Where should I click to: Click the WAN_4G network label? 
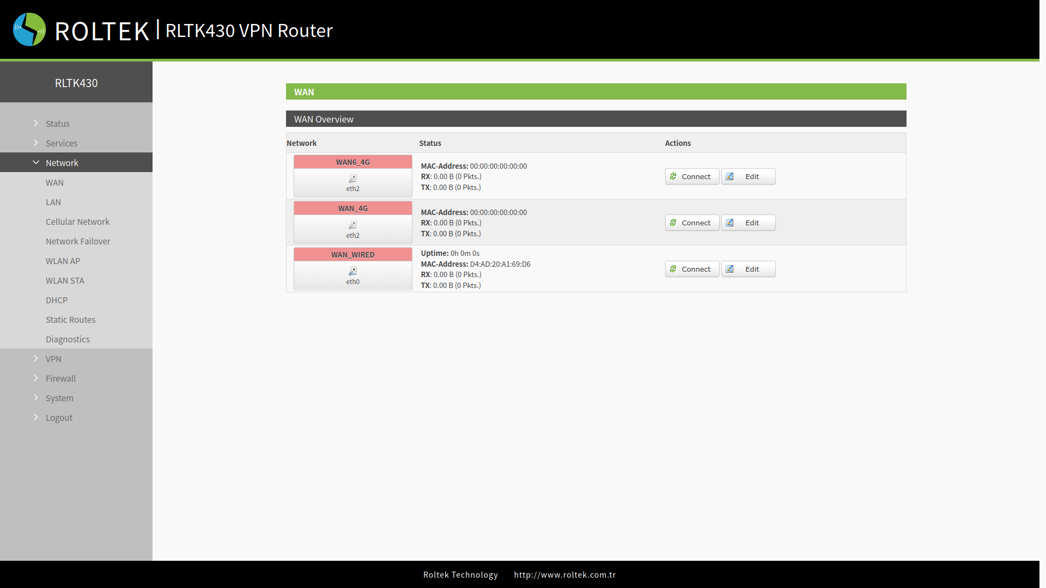click(x=353, y=209)
